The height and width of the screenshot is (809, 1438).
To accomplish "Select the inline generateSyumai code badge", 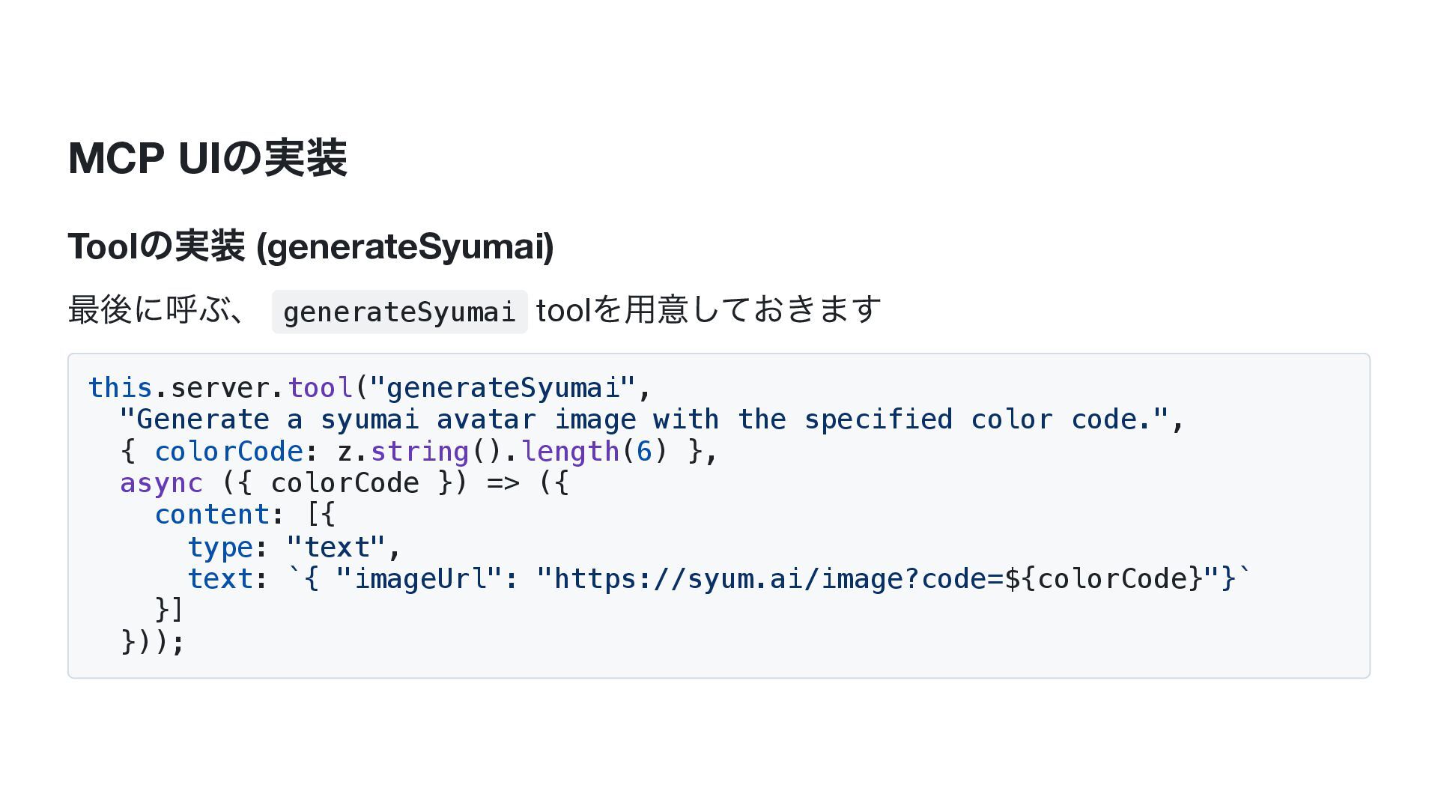I will tap(400, 312).
